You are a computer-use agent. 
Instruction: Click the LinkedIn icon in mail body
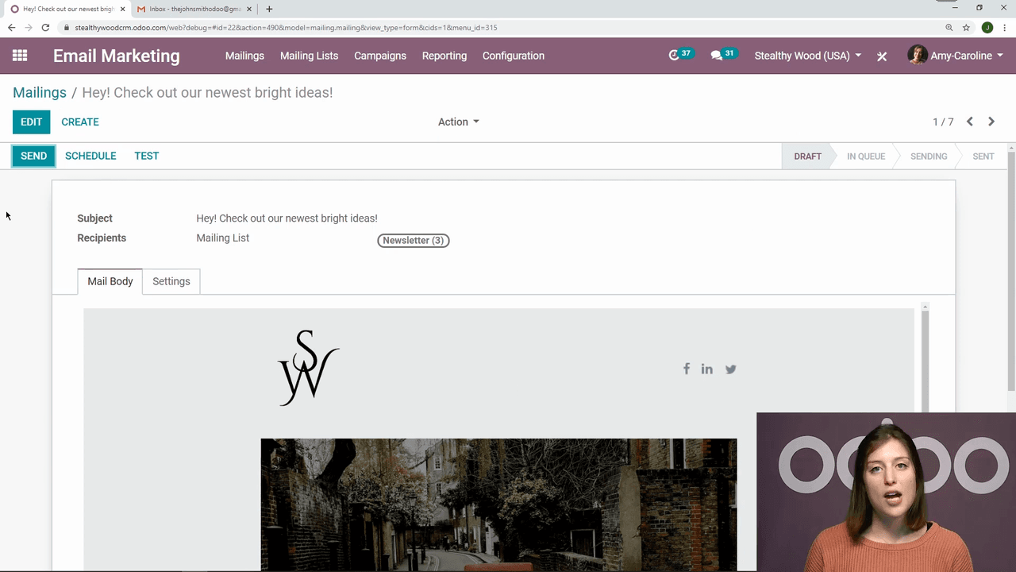coord(706,369)
